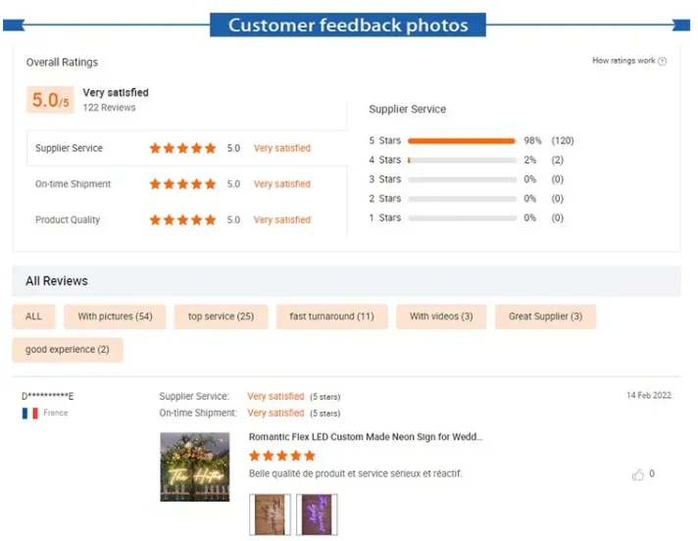
Task: Filter reviews by top service (25)
Action: [221, 317]
